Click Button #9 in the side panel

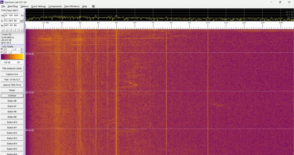pyautogui.click(x=12, y=117)
